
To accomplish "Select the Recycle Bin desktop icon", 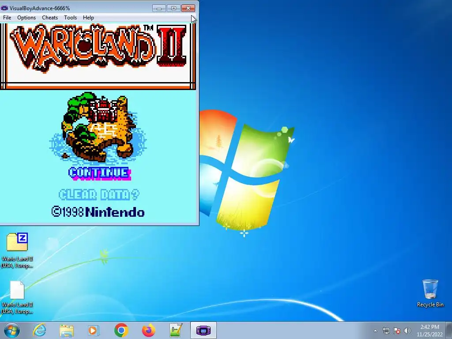I will point(430,293).
